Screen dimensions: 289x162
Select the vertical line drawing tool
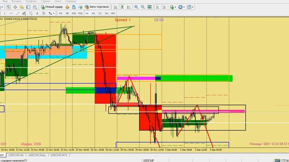click(x=5, y=13)
